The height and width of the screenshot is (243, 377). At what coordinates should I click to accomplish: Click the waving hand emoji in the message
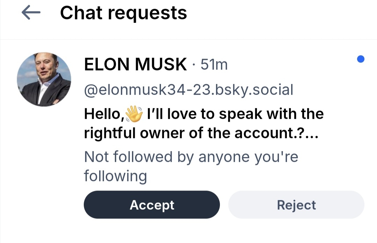pyautogui.click(x=134, y=114)
